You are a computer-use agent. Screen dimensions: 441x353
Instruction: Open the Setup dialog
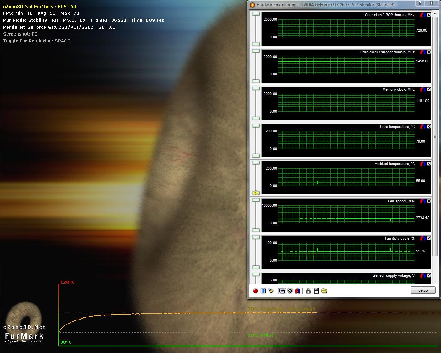pyautogui.click(x=423, y=290)
